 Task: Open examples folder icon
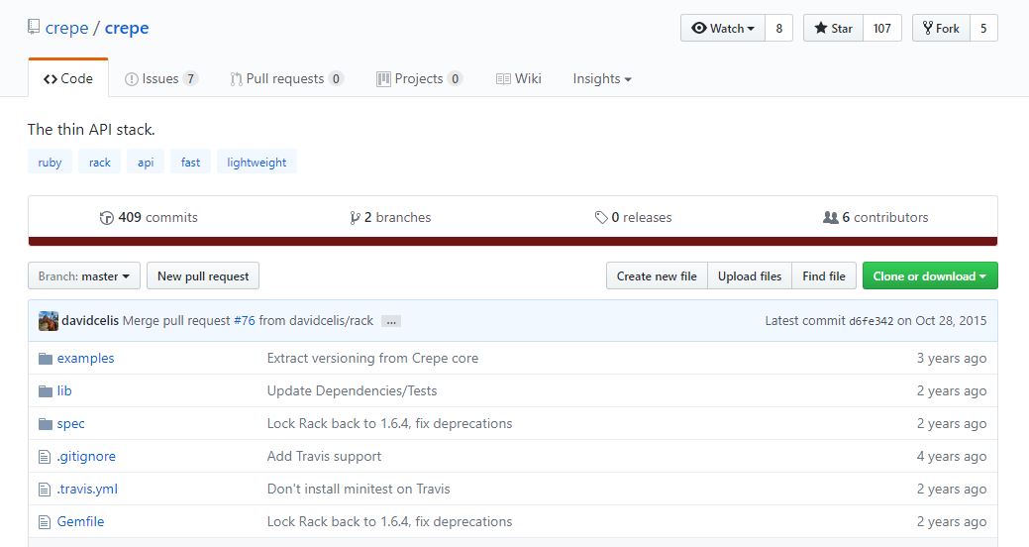[x=46, y=359]
